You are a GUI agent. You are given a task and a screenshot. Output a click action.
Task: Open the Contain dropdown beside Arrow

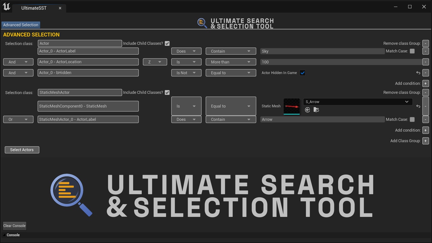[x=231, y=119]
